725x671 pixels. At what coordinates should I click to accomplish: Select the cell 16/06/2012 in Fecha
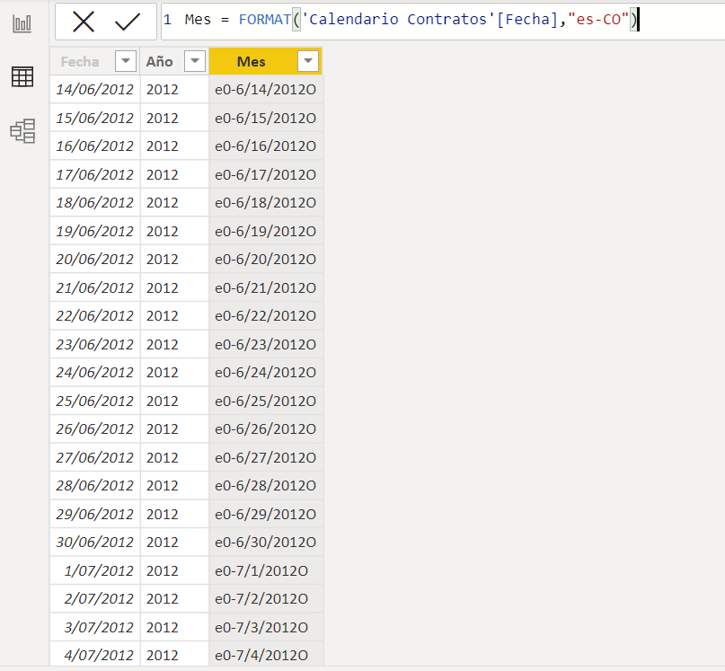click(94, 146)
